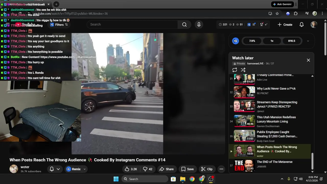327x184 pixels.
Task: Click the install app icon in address bar
Action: click(x=270, y=14)
